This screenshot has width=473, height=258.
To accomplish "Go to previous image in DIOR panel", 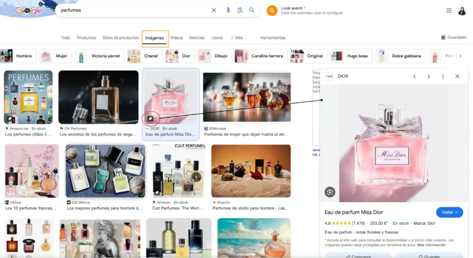I will tap(414, 76).
